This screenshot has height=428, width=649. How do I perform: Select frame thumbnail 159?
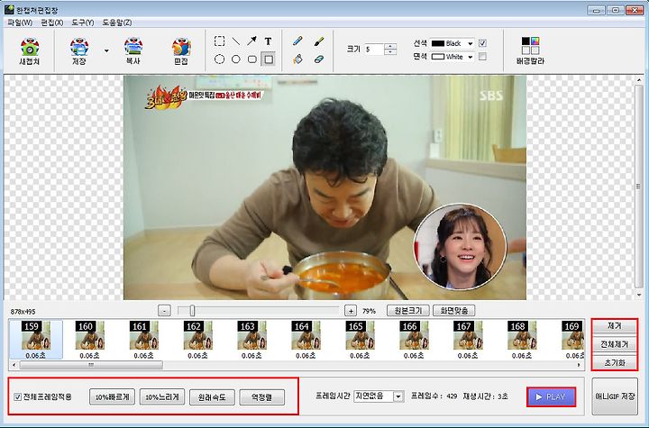tap(35, 340)
